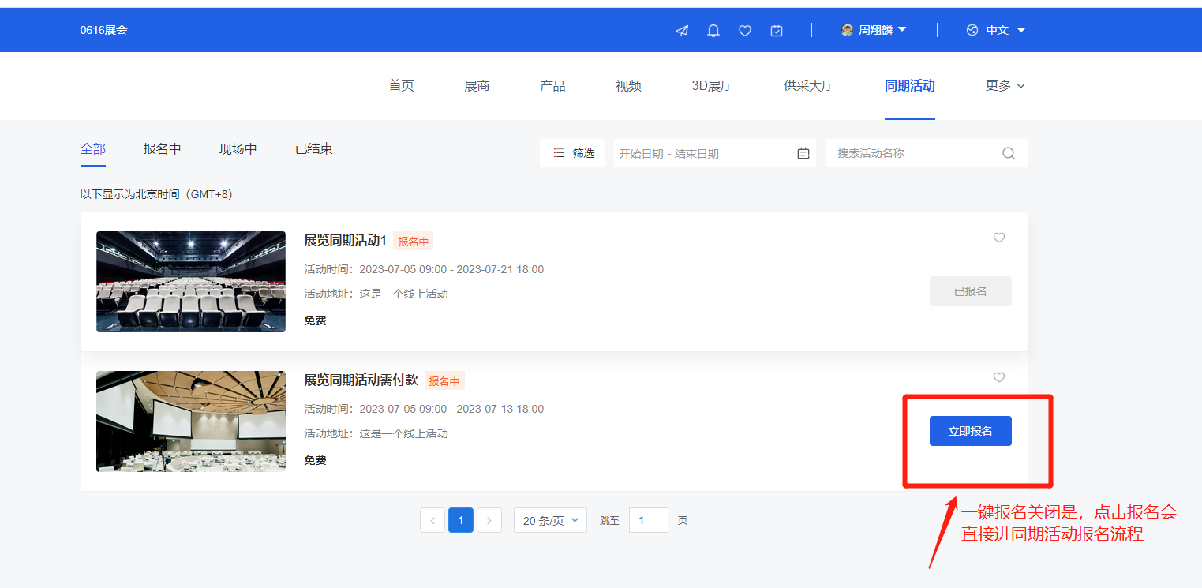
Task: Open the calendar-check schedule icon
Action: 776,30
